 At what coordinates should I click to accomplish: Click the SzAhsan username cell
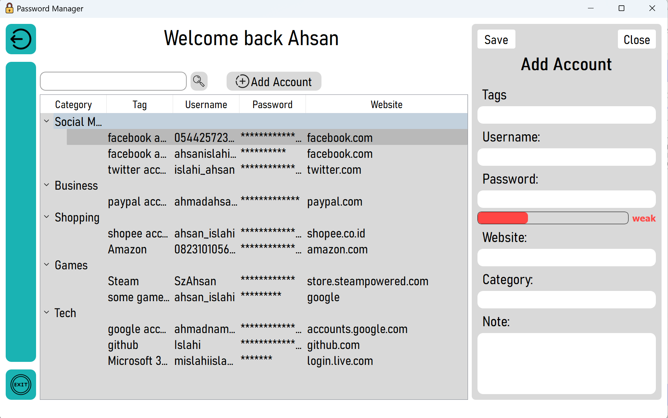195,281
